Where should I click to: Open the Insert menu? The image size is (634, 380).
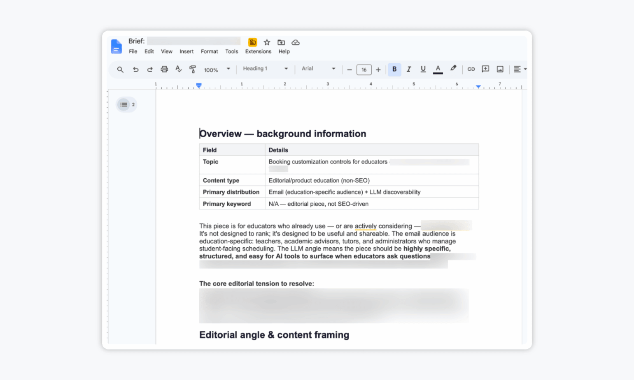click(186, 51)
